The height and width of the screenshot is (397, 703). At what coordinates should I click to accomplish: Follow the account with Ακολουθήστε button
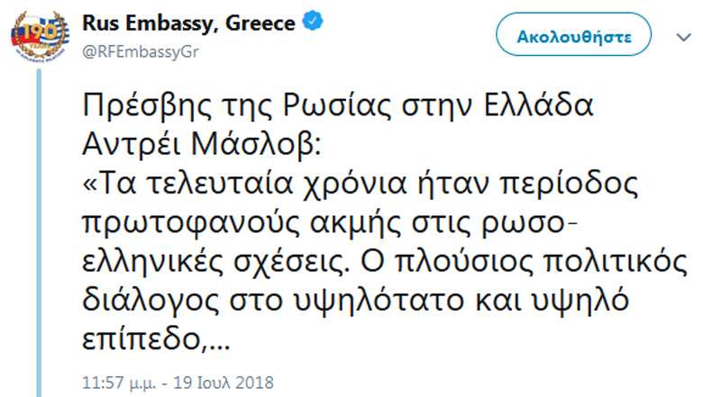click(573, 34)
